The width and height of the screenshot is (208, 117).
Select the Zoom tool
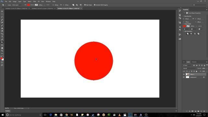(2, 51)
